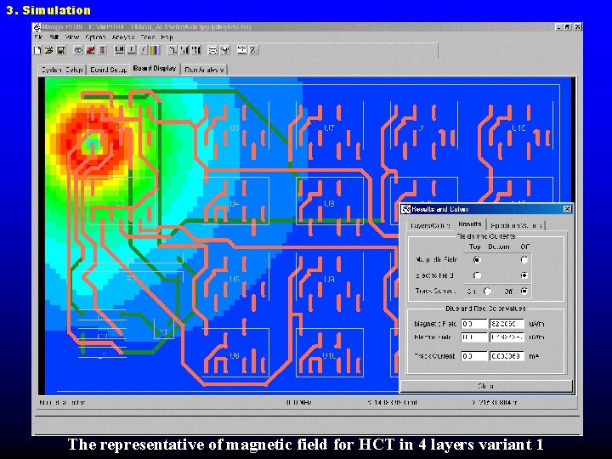Click Magnetic Field blue value field
The height and width of the screenshot is (459, 612).
[x=473, y=324]
